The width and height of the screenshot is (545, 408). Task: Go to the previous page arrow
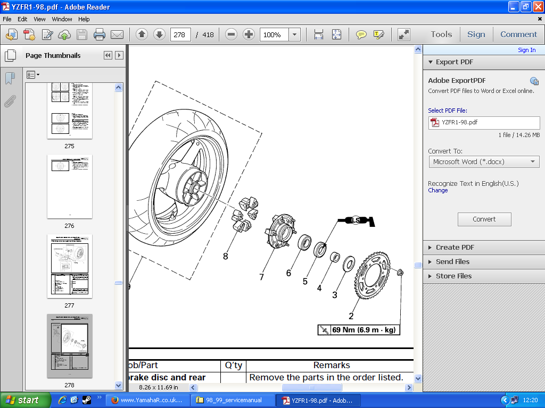[x=142, y=35]
